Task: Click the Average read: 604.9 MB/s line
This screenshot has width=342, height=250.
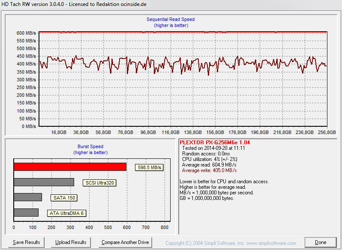Action: point(209,165)
